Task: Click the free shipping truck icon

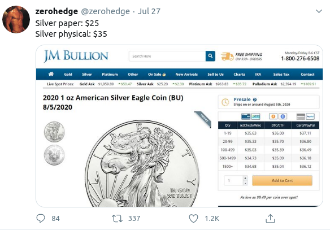Action: 227,57
